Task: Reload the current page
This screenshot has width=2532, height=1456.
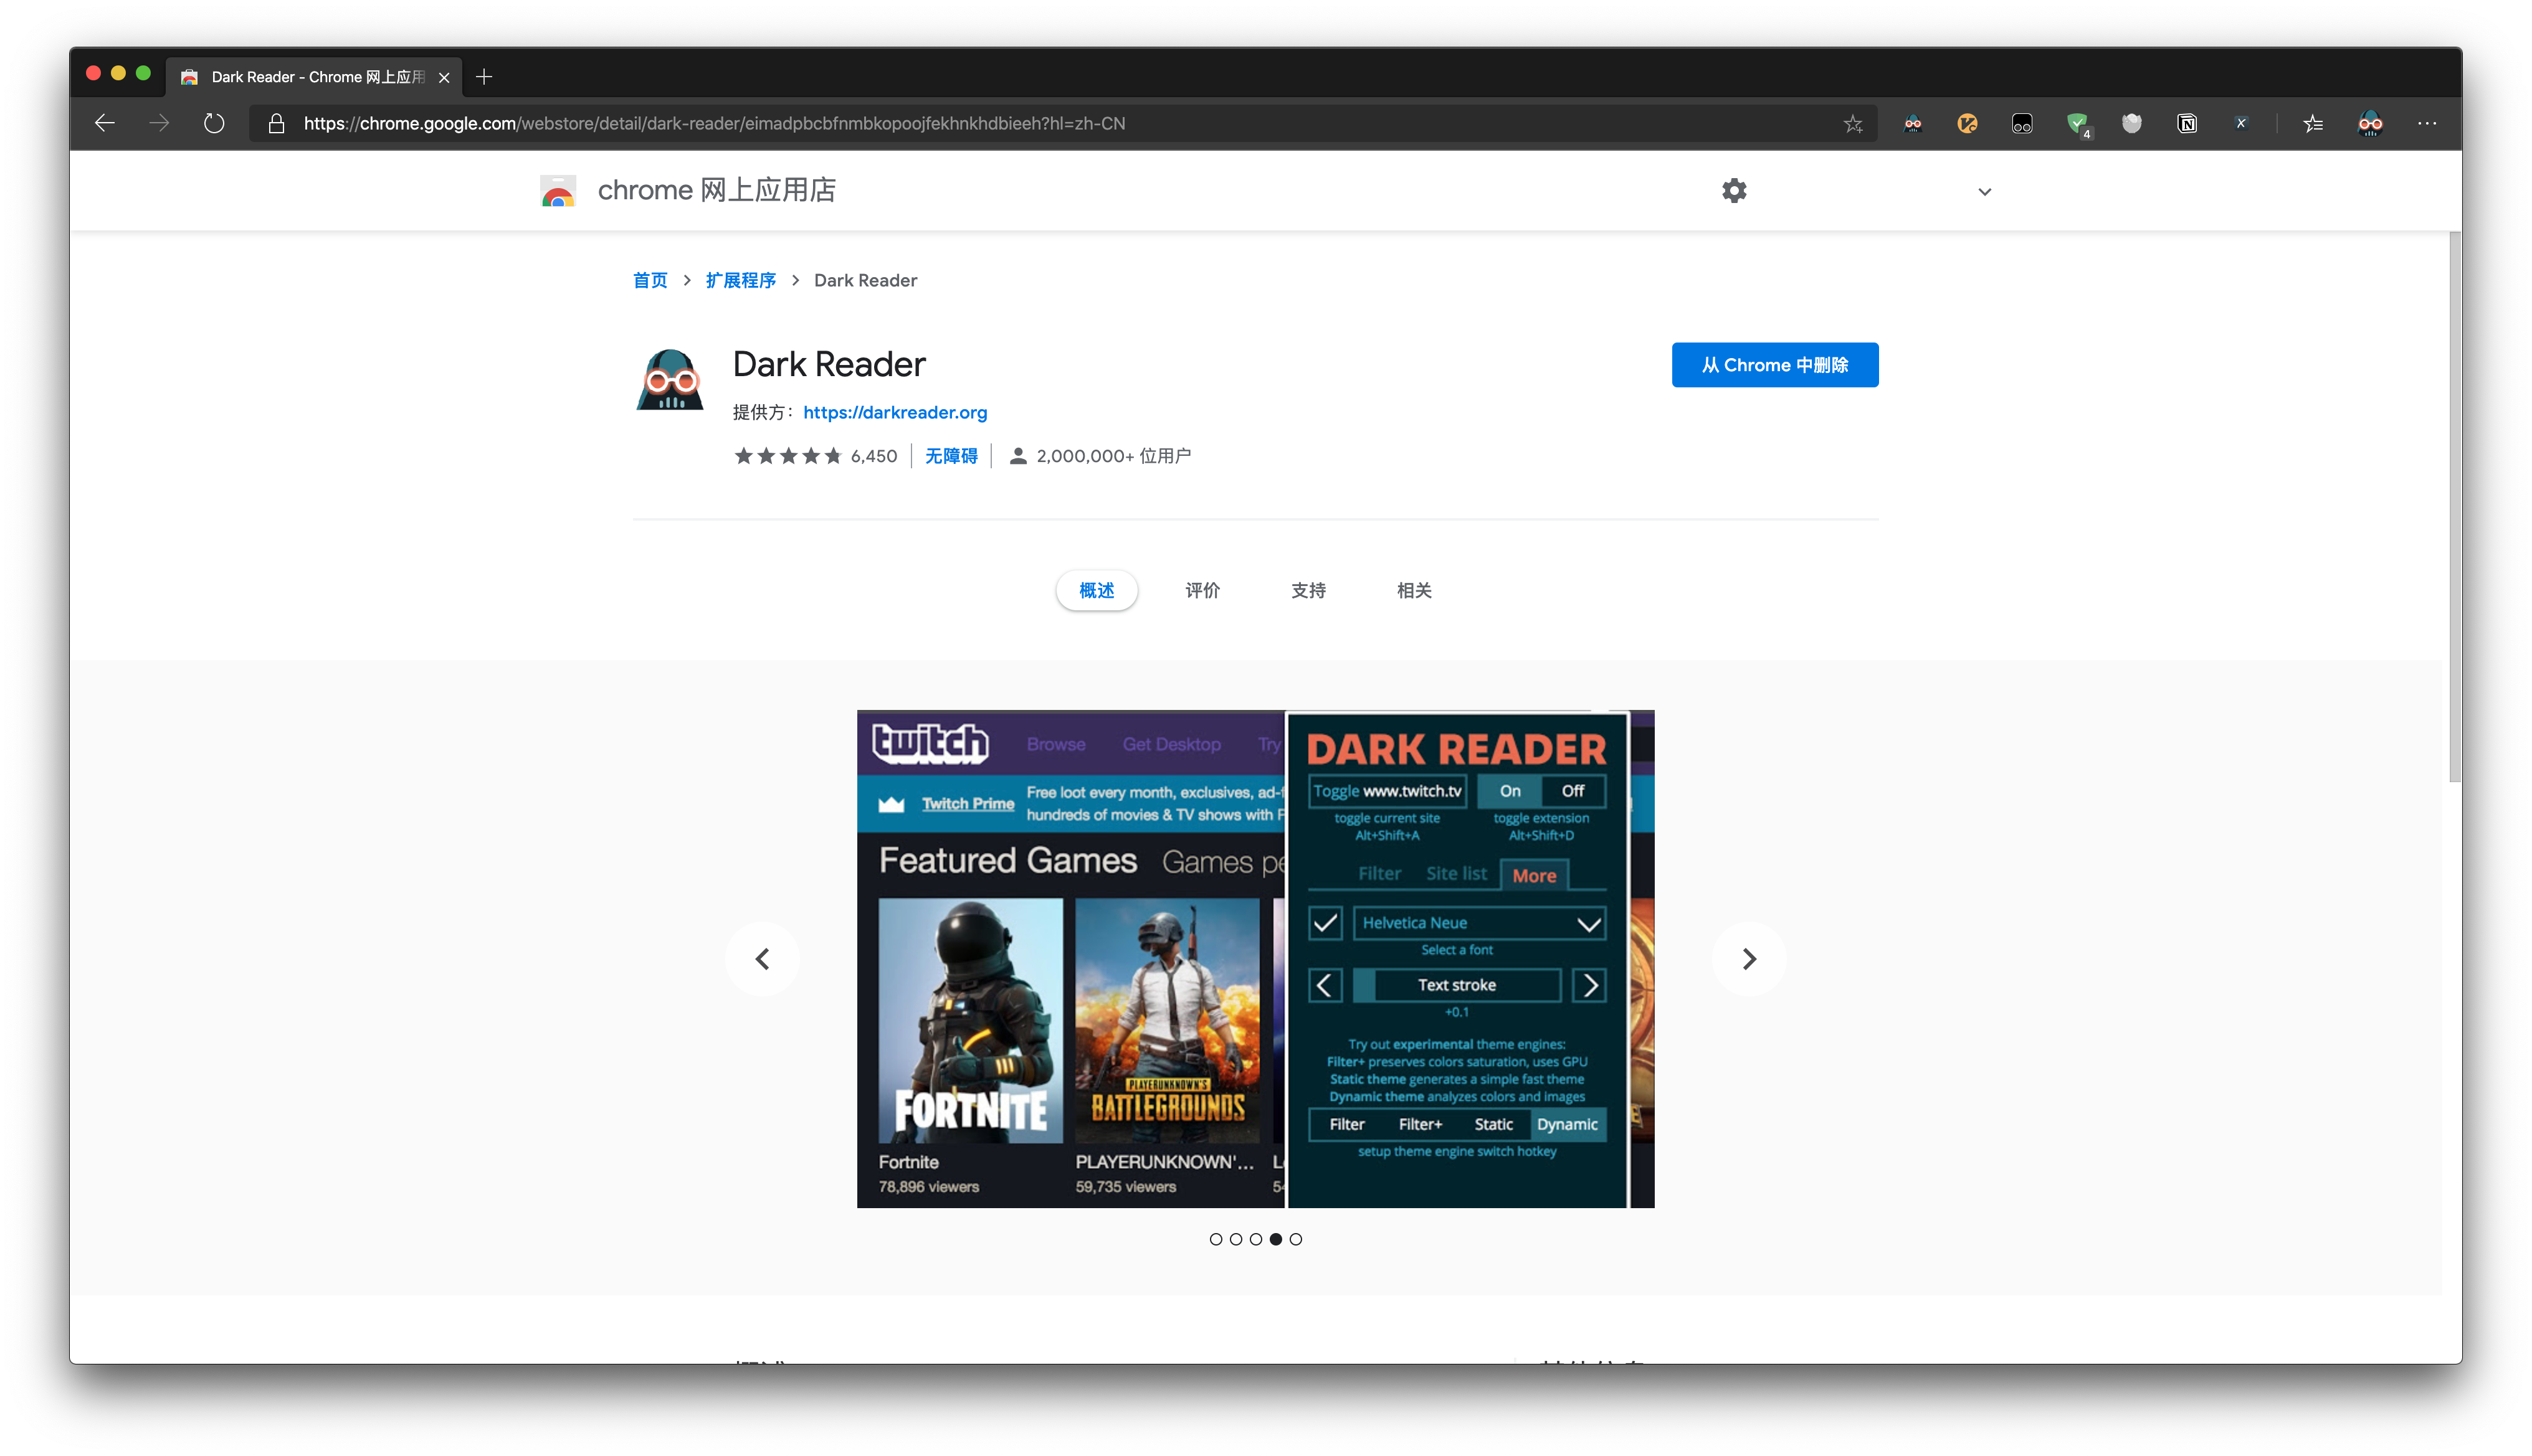Action: tap(214, 123)
